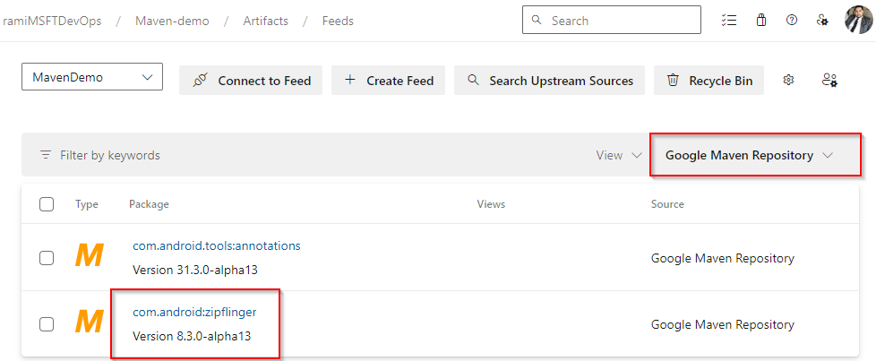Click the Views column header
This screenshot has width=876, height=361.
[491, 204]
